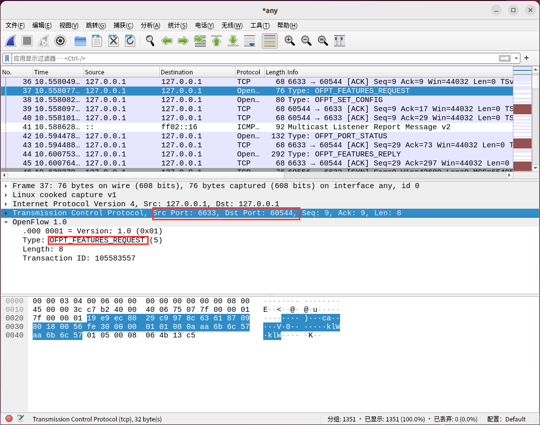This screenshot has height=425, width=540.
Task: Select packet 41 Multicast Listener Report row
Action: (x=257, y=127)
